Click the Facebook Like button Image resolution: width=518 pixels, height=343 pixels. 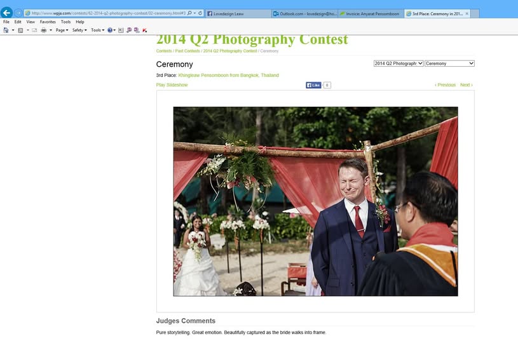(x=313, y=85)
